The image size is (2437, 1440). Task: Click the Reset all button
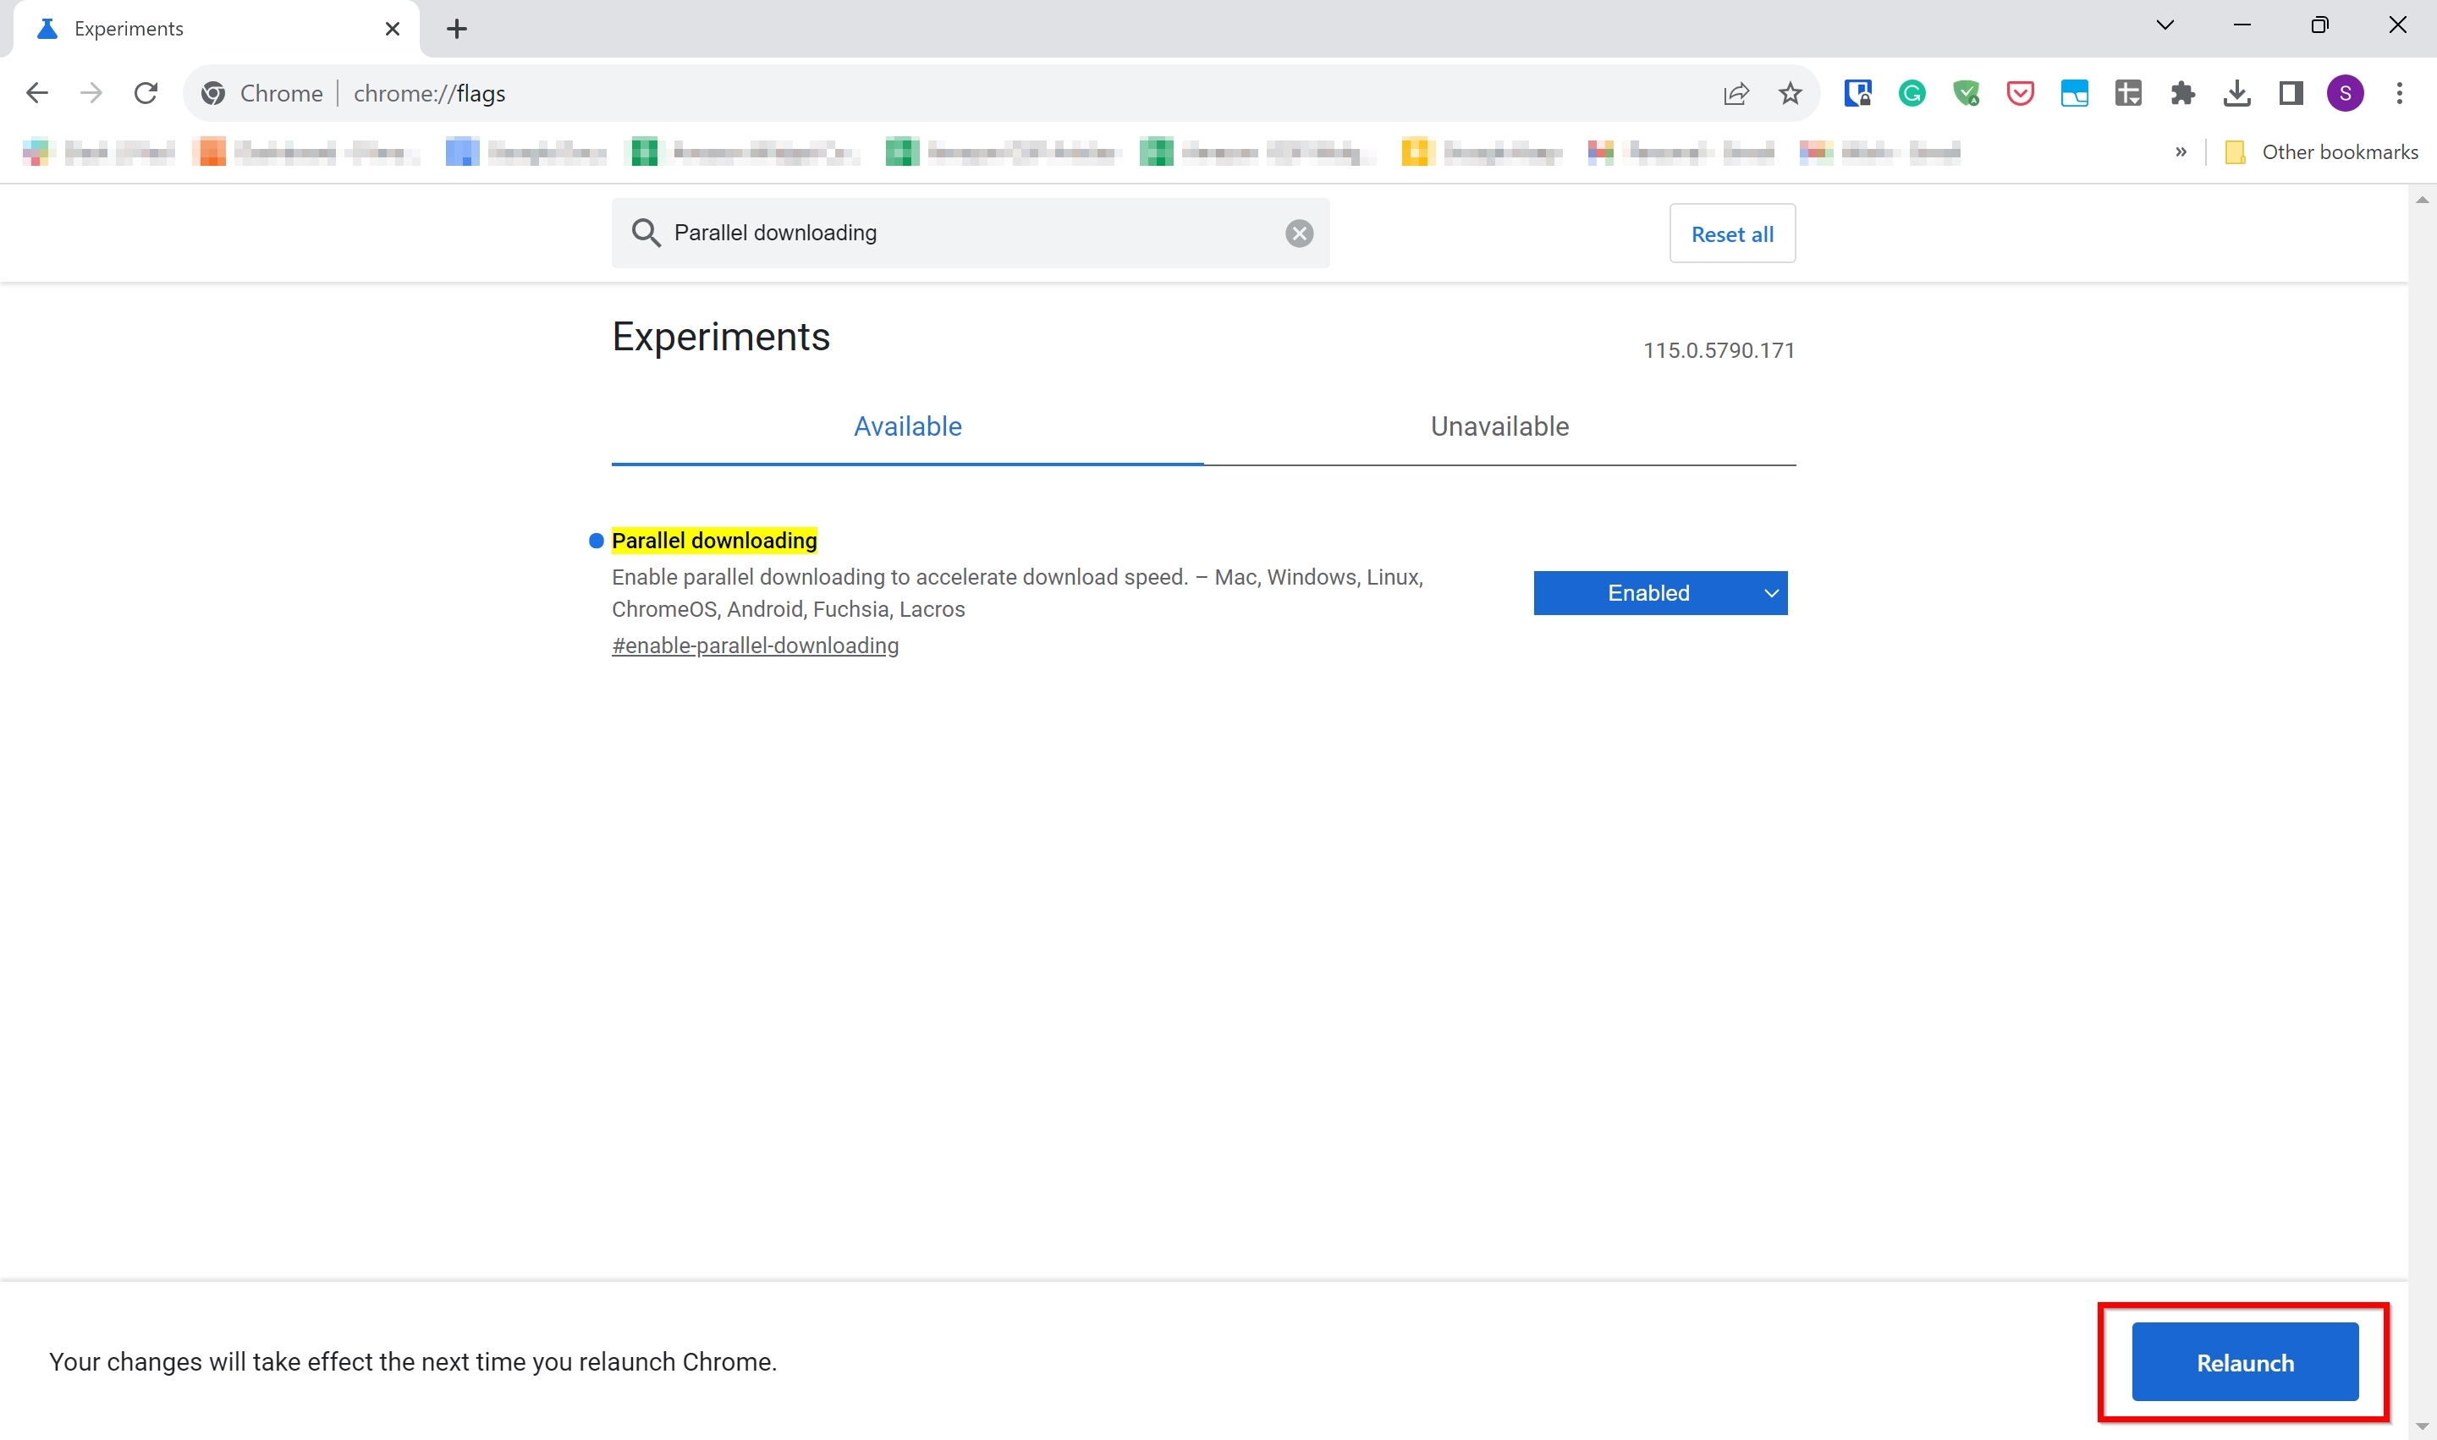coord(1731,234)
